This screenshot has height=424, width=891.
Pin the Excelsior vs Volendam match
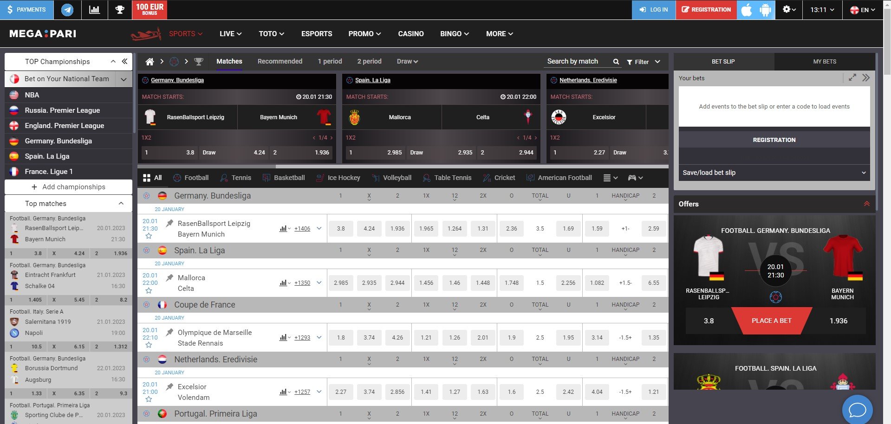click(169, 386)
